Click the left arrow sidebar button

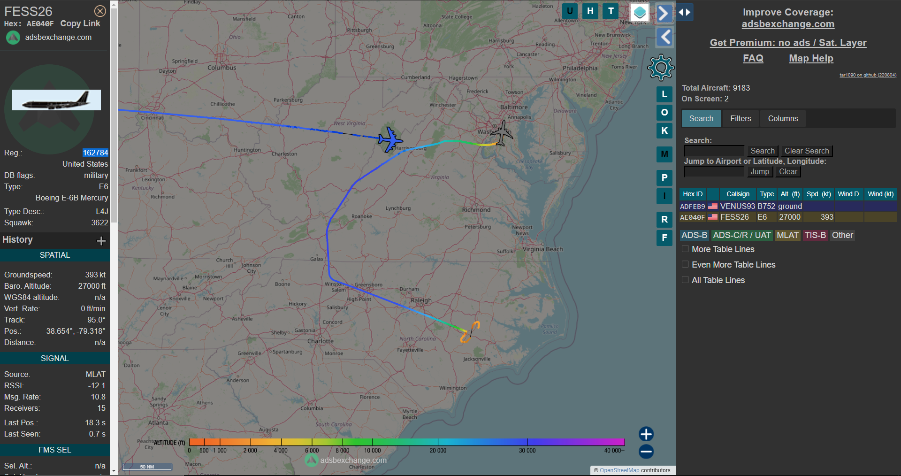coord(664,37)
